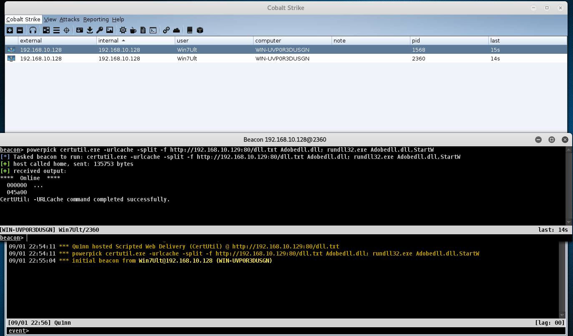Maximize the Beacon 192.168.10.128@2360 window
This screenshot has width=573, height=336.
click(x=552, y=140)
